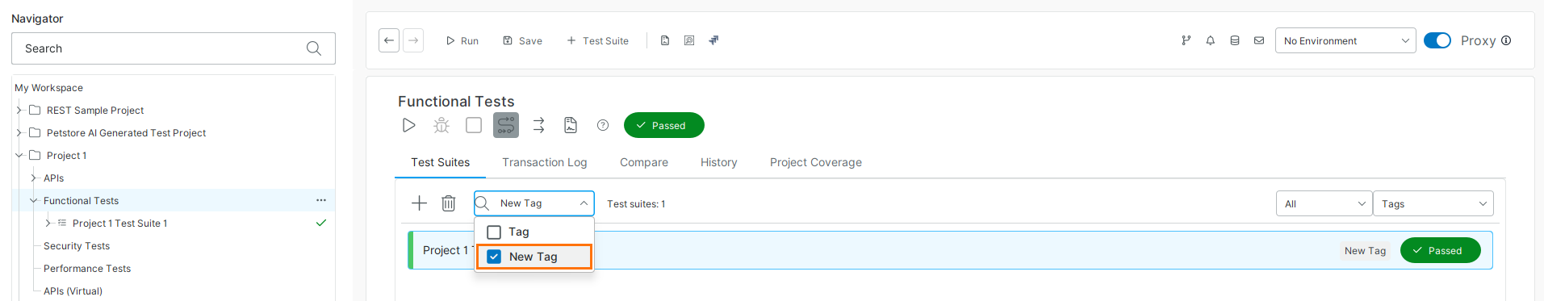Click green check next to Test Suite 1
Screen dimensions: 1544x301
click(321, 223)
